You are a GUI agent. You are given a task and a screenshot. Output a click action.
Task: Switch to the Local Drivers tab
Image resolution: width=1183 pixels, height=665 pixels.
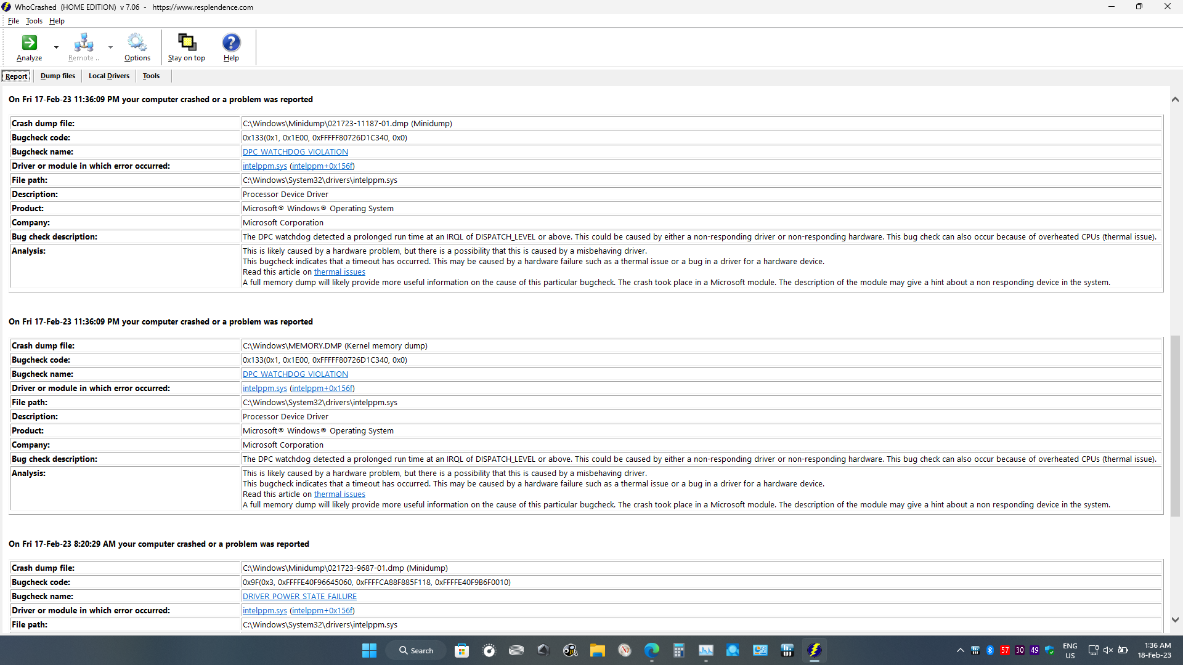[109, 76]
